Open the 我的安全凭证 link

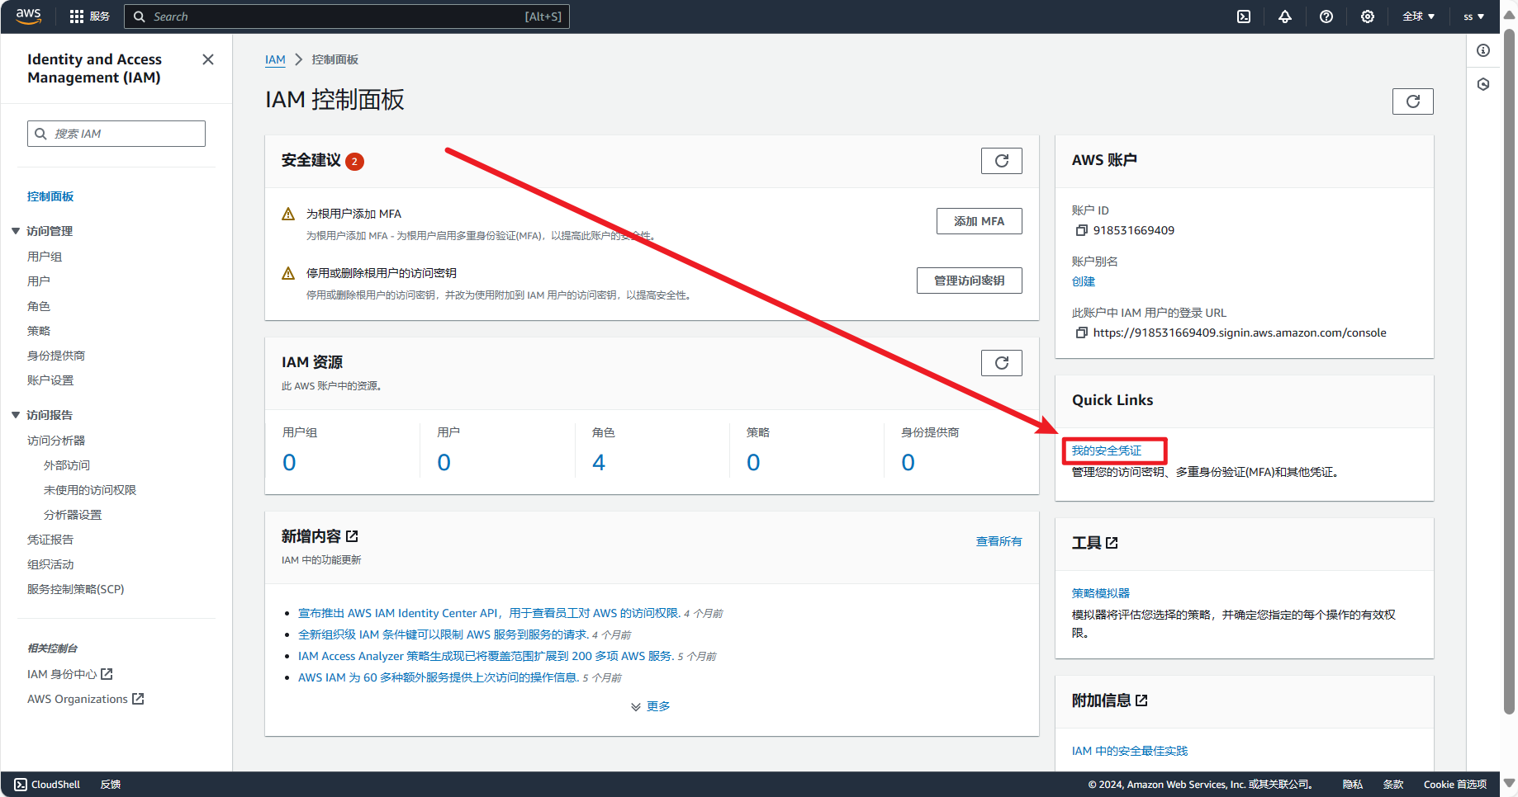coord(1106,450)
